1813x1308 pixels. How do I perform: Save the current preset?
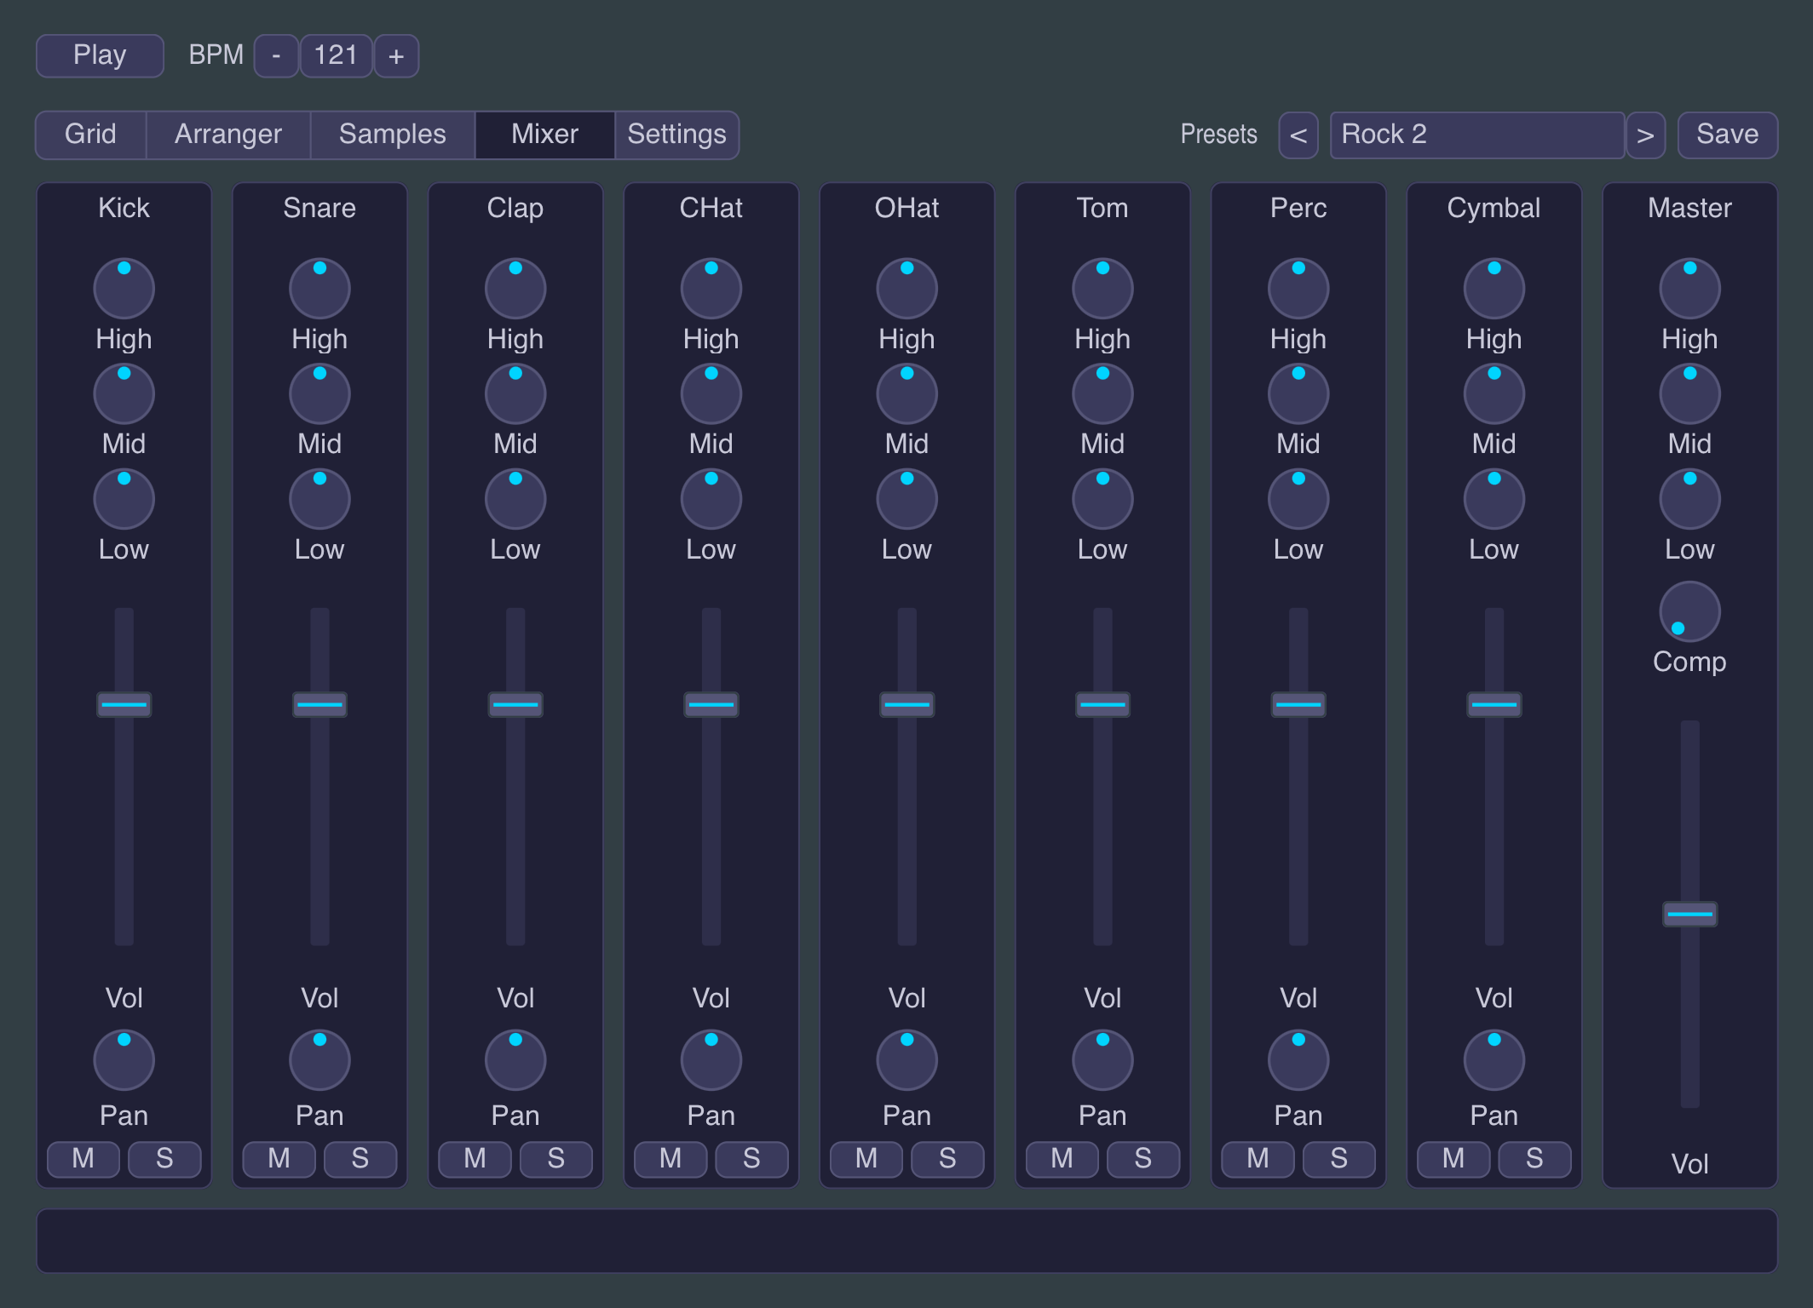click(1728, 135)
